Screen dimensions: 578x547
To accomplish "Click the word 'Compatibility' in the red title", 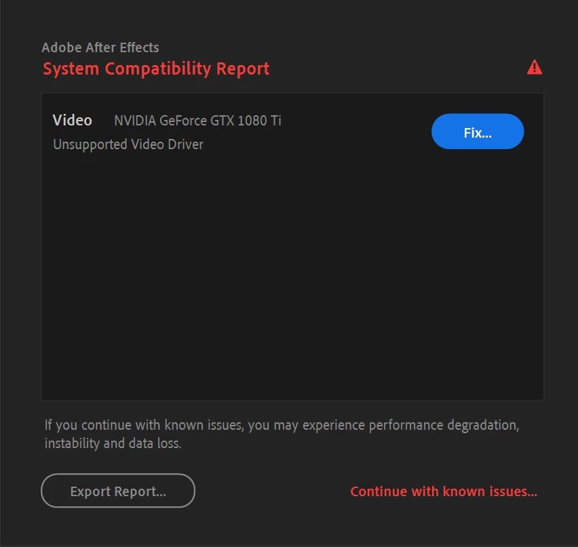I will click(158, 69).
